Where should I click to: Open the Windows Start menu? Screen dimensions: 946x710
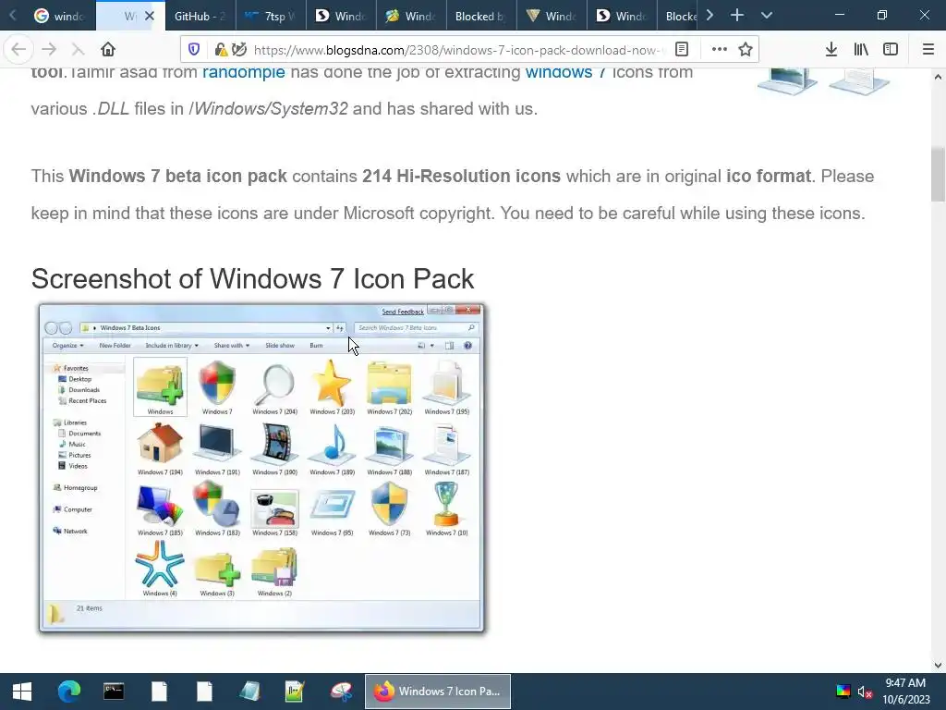(22, 692)
